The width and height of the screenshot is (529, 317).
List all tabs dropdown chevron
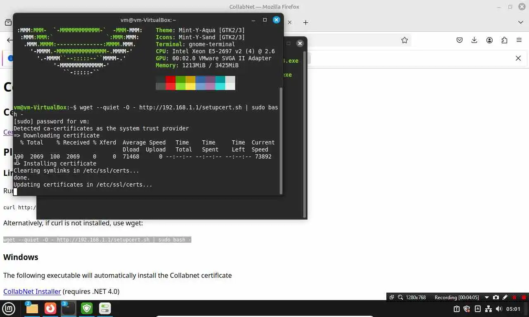tap(521, 22)
